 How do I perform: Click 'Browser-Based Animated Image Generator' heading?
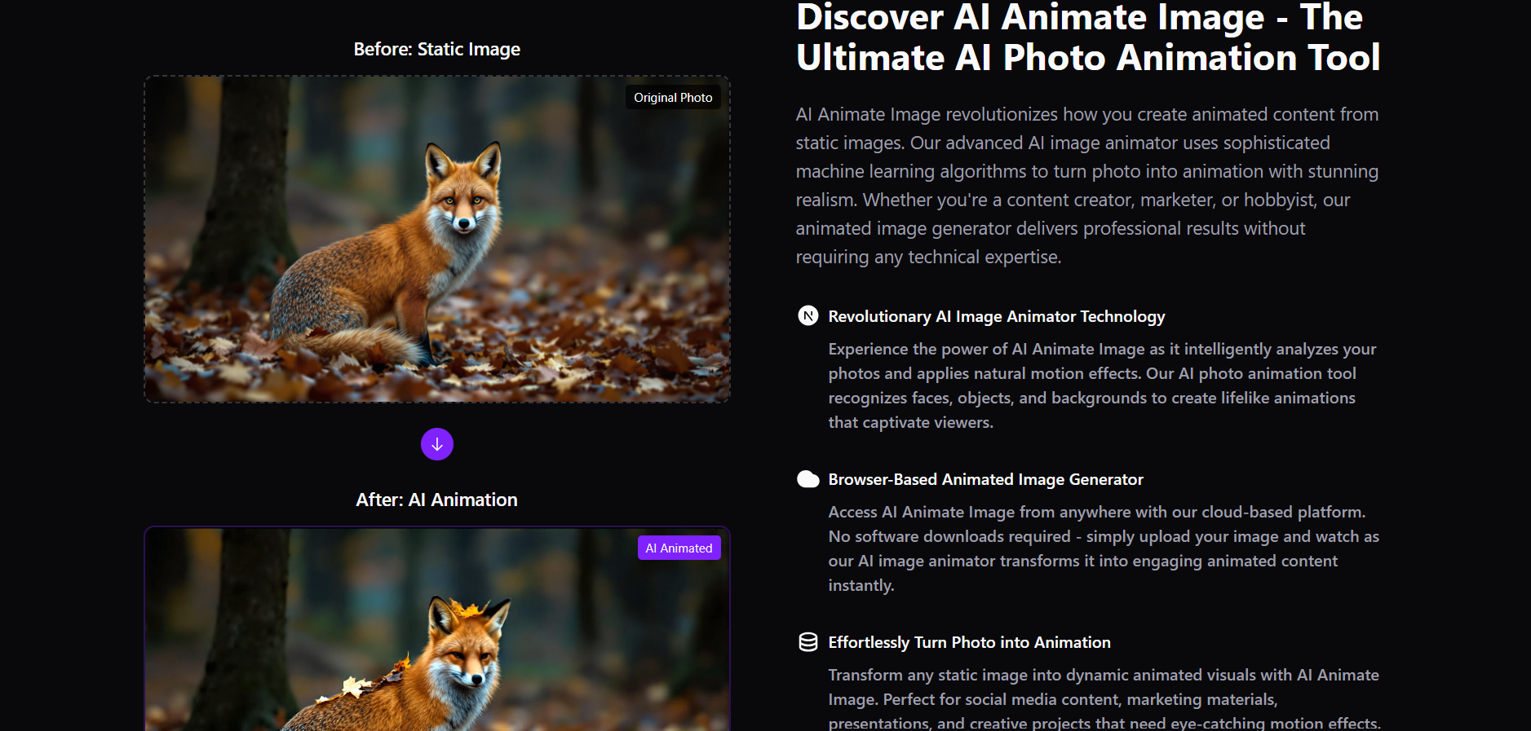[x=985, y=479]
